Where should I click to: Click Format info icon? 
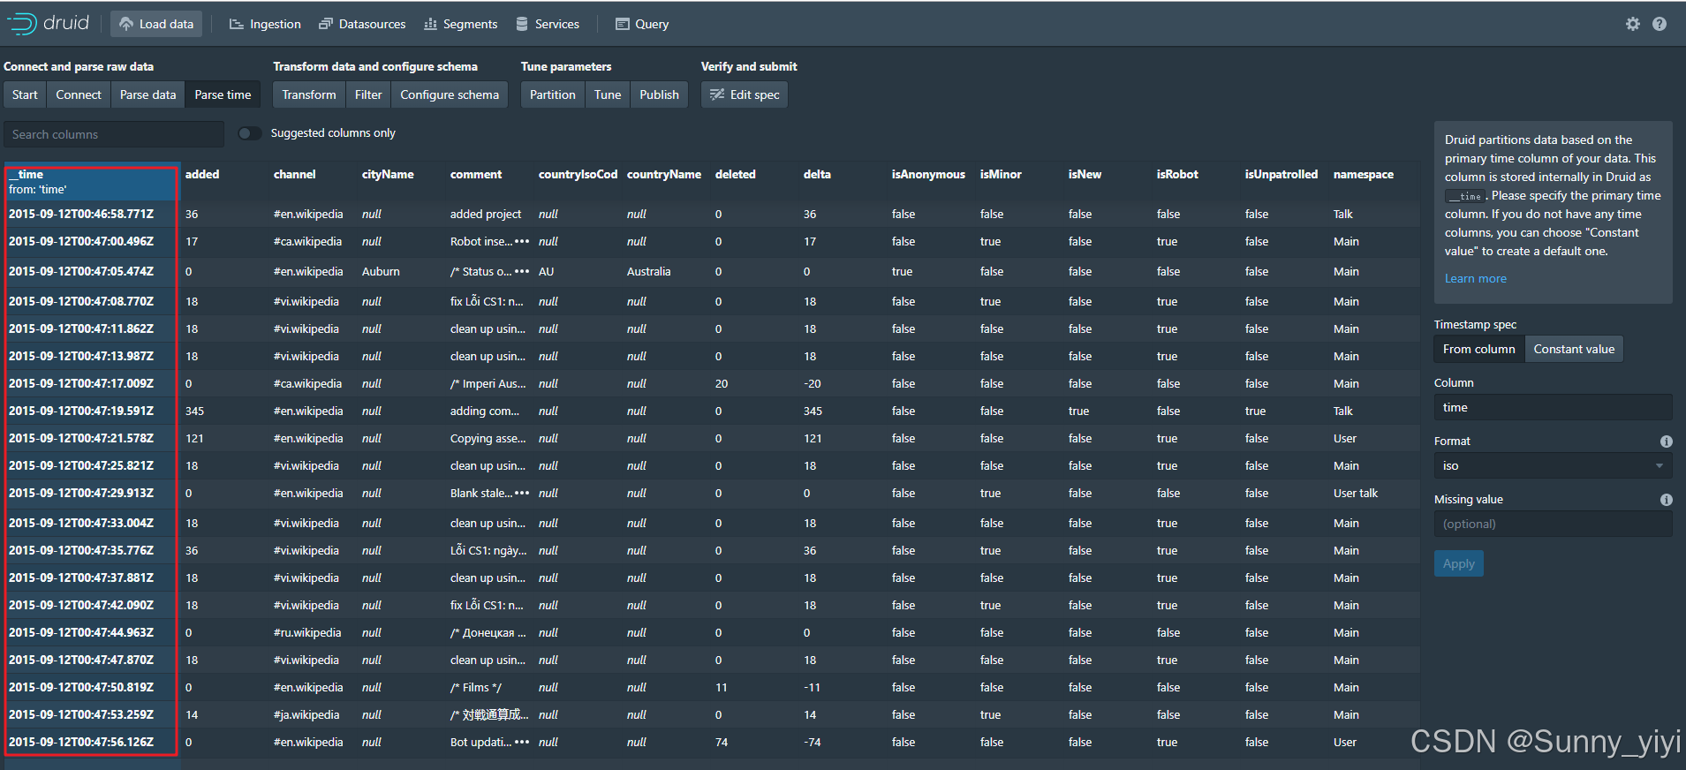click(1667, 442)
